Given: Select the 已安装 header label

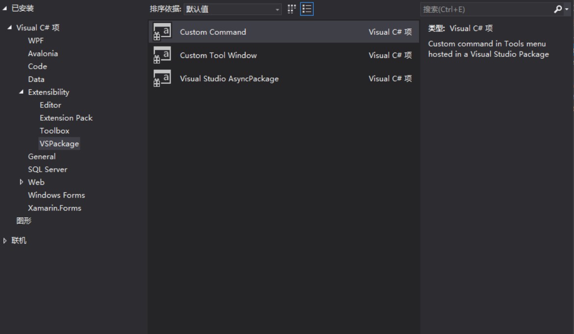Looking at the screenshot, I should [23, 8].
